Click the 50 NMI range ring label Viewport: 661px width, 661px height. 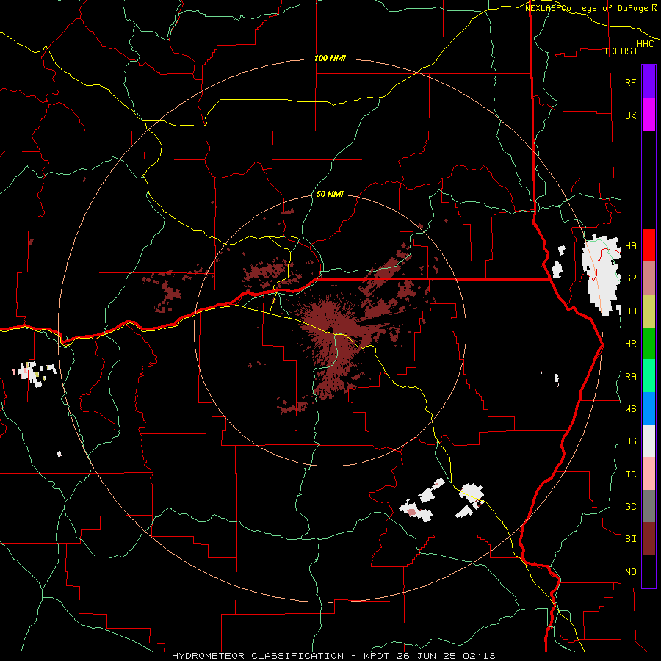pyautogui.click(x=330, y=194)
